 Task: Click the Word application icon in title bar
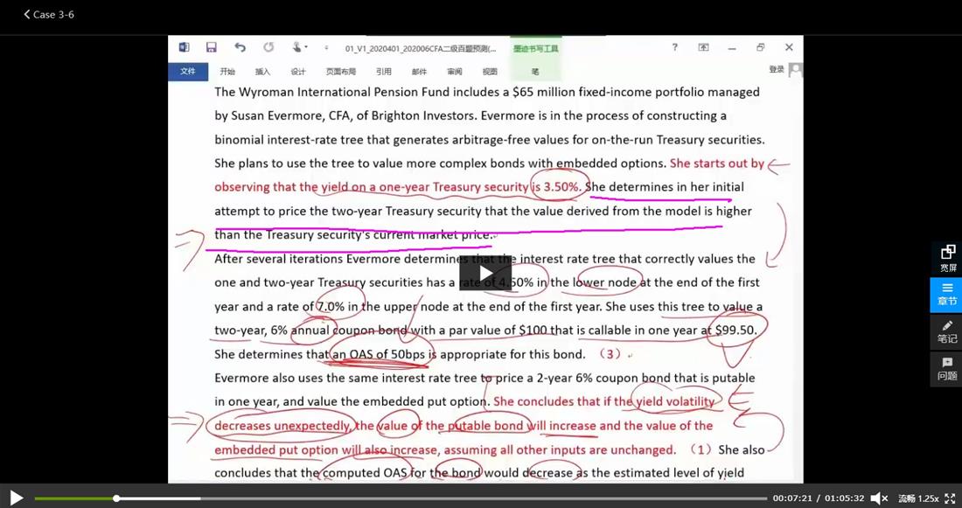pyautogui.click(x=184, y=48)
